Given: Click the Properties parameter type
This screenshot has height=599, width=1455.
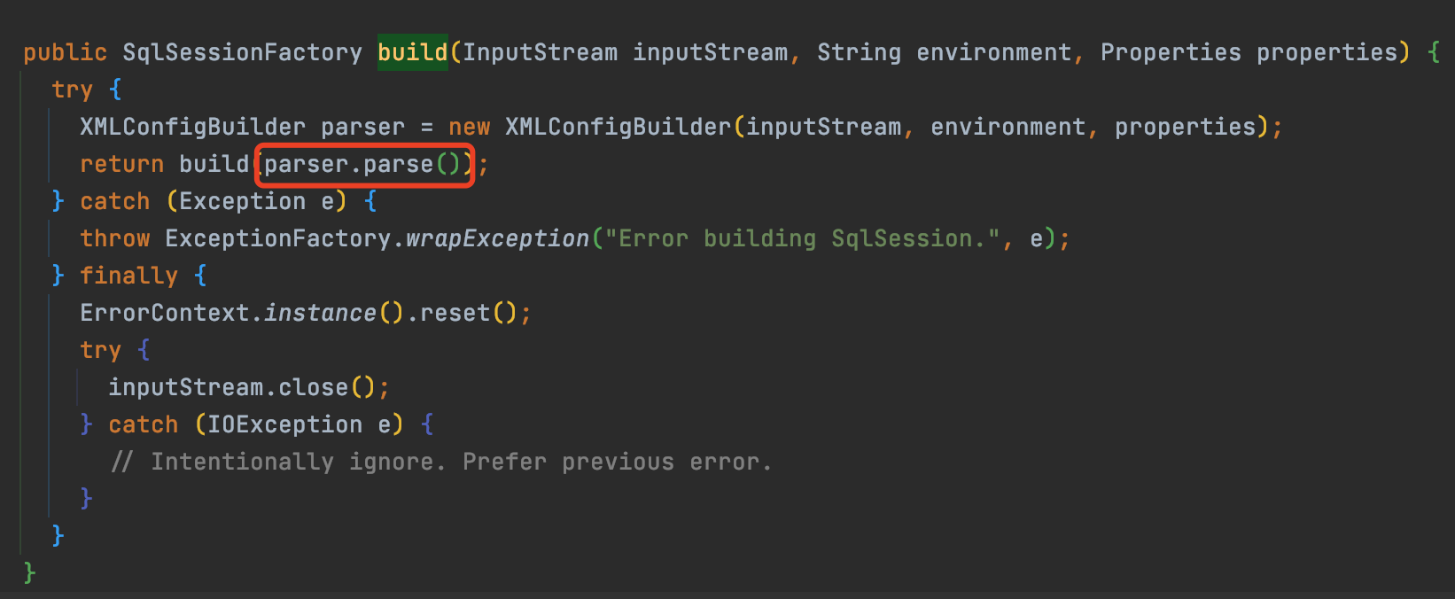Looking at the screenshot, I should point(1171,52).
